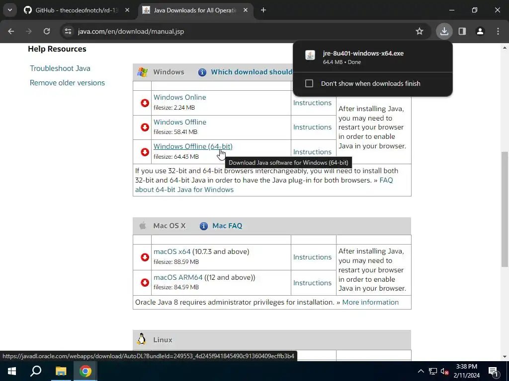Viewport: 509px width, 381px height.
Task: Click the macOS x64 download link
Action: 171,252
